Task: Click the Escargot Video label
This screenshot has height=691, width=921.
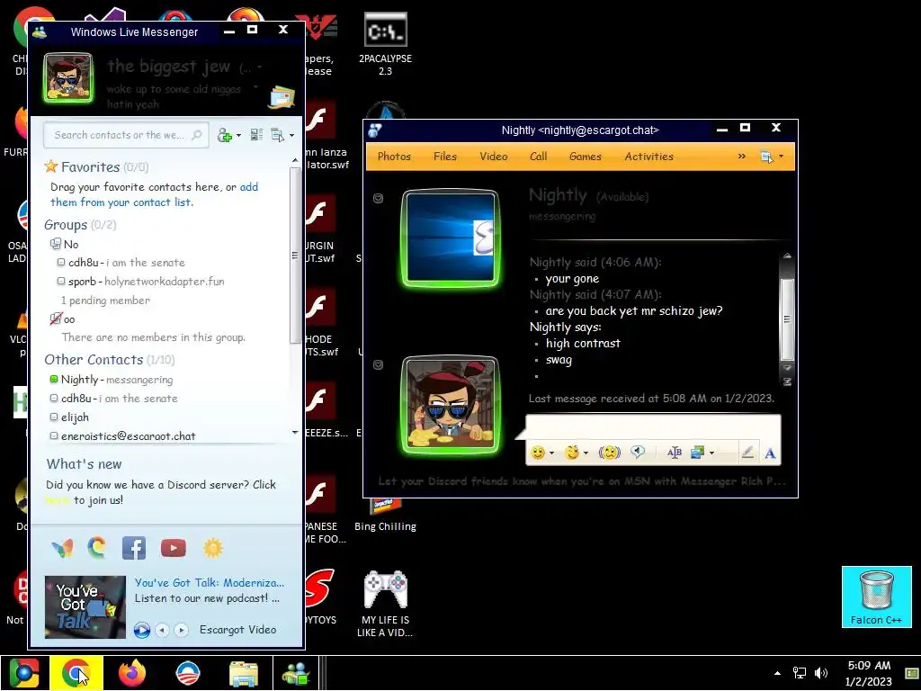Action: pyautogui.click(x=237, y=629)
